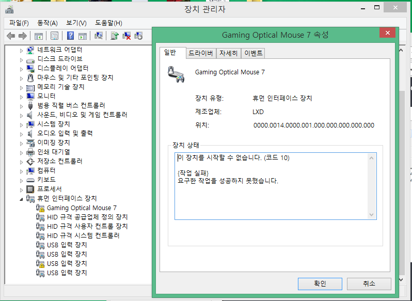Click the USB 입력 장치 icon with yellow warning
The width and height of the screenshot is (412, 301).
40,264
